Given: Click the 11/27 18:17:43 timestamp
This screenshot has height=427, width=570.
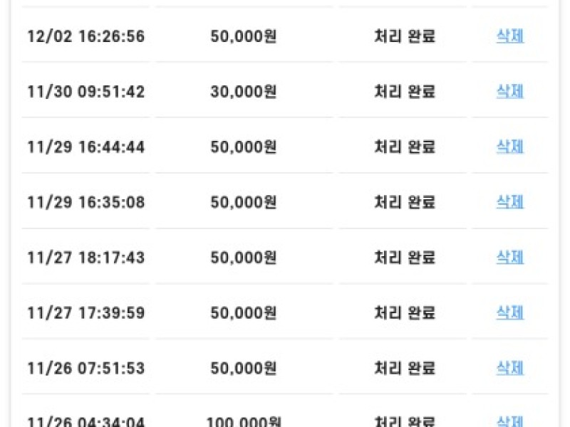Looking at the screenshot, I should 85,258.
